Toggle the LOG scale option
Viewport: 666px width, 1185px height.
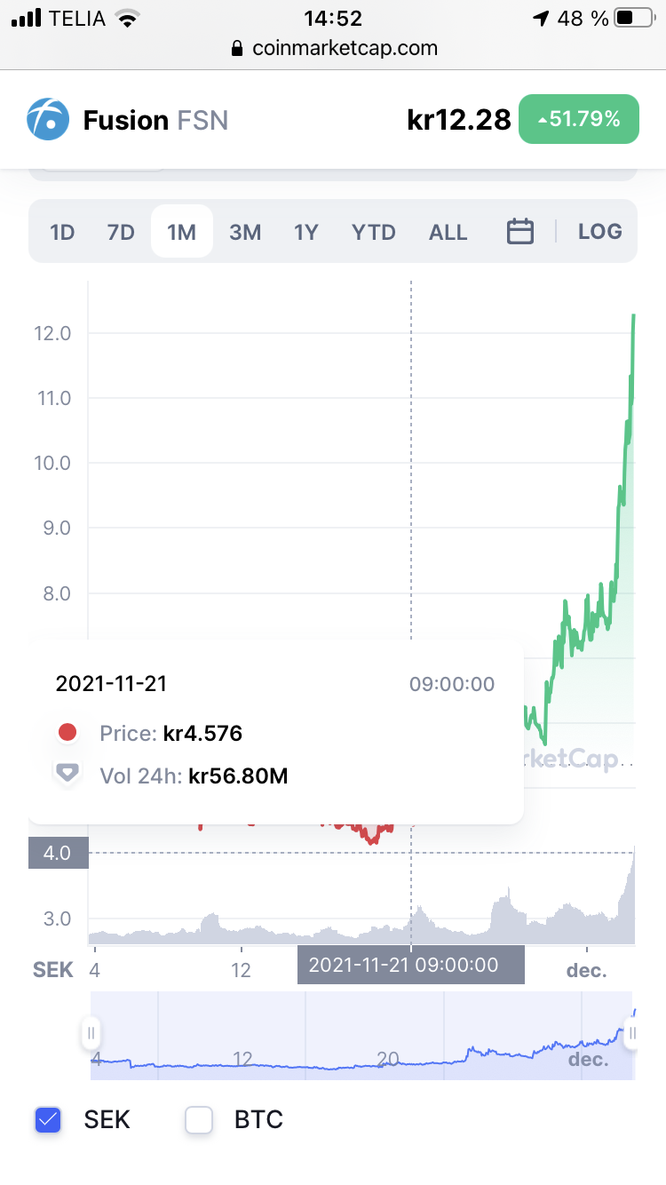pos(600,232)
